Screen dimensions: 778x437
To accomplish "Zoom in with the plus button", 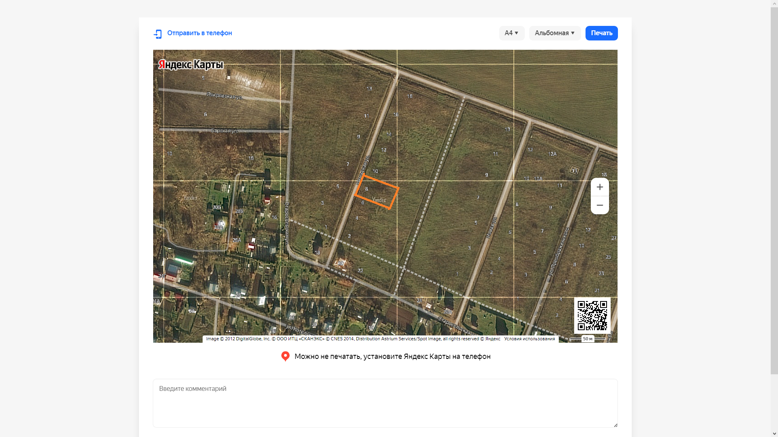I will (600, 187).
